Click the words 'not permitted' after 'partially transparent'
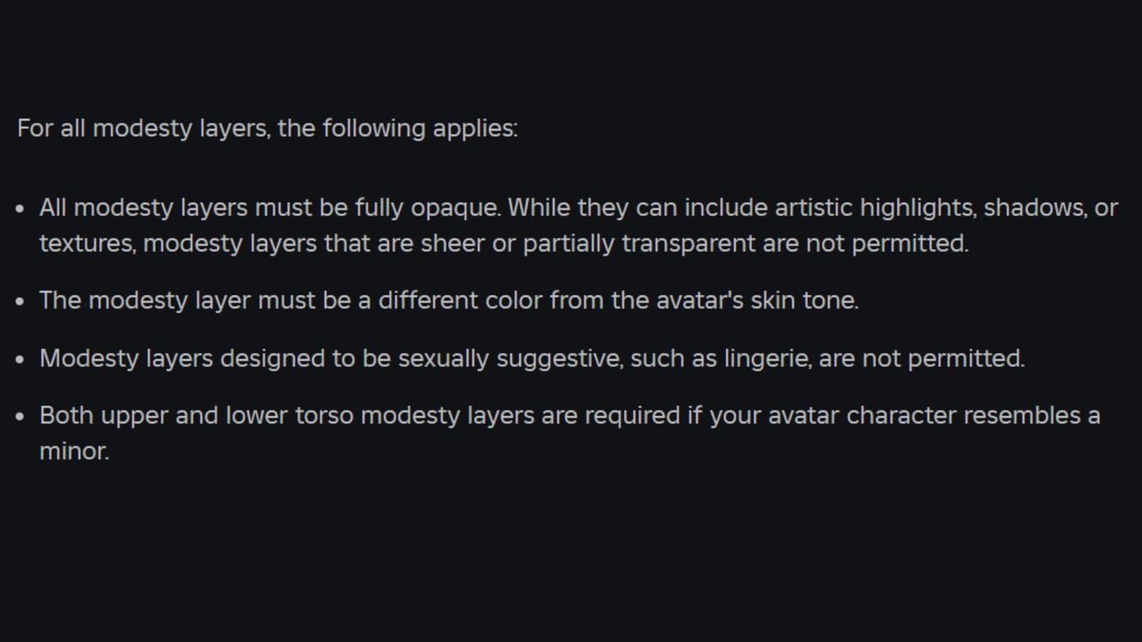 886,244
